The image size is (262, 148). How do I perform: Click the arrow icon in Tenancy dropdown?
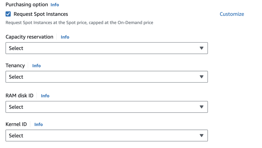click(201, 77)
